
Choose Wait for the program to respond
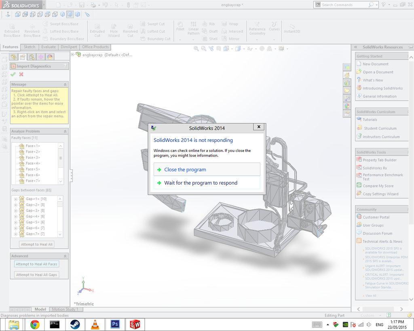207,183
